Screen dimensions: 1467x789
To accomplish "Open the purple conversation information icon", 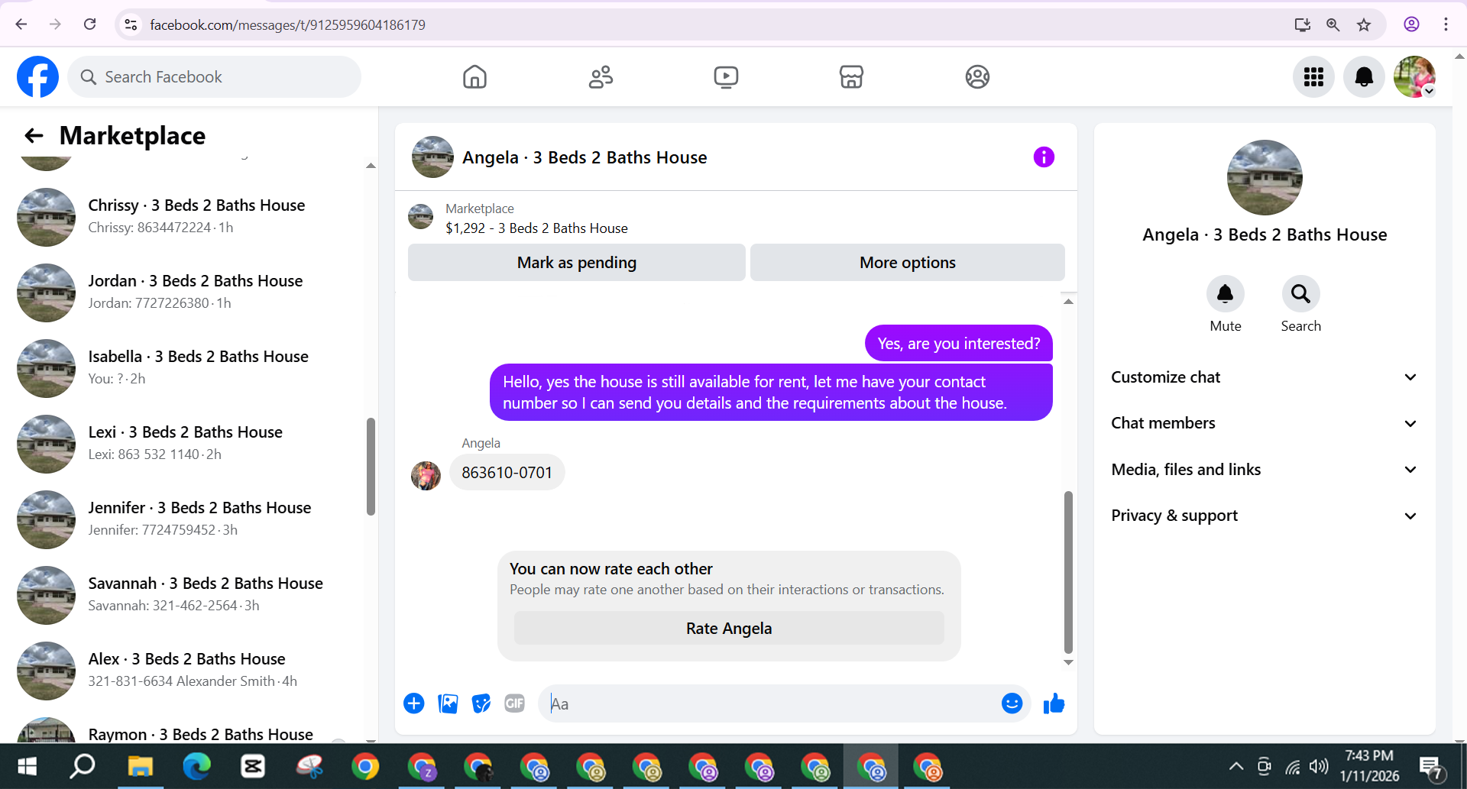I will [x=1044, y=157].
